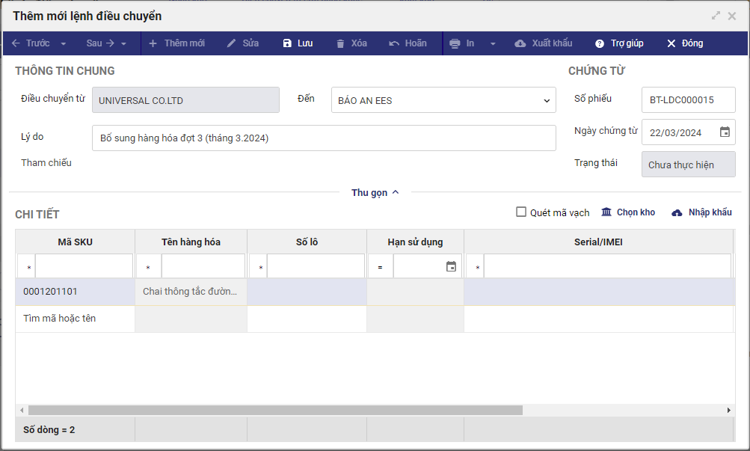Open Hạn sử dụng filter operator
Image resolution: width=750 pixels, height=451 pixels.
(x=381, y=266)
